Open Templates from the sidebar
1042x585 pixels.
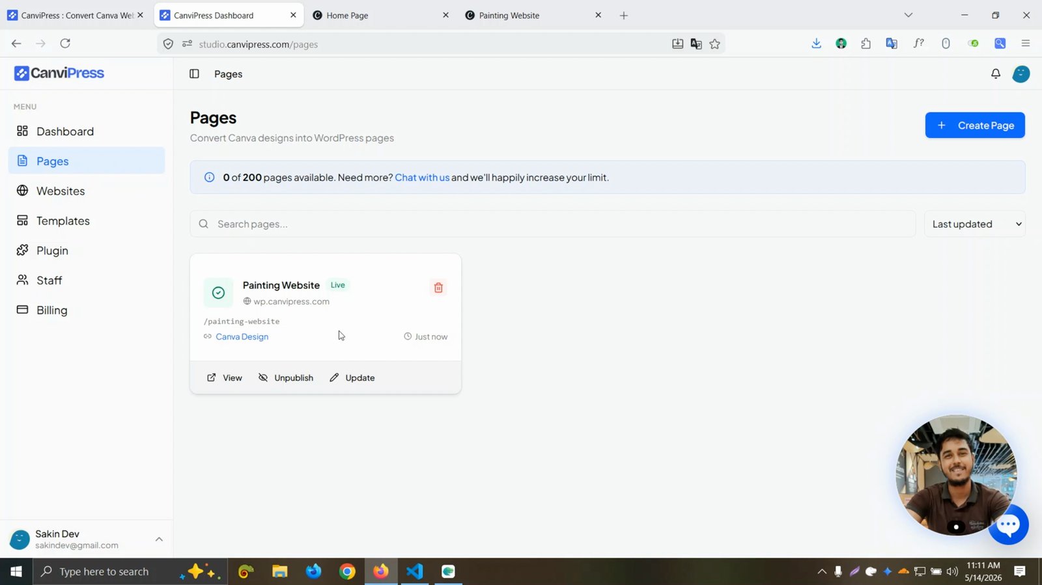pyautogui.click(x=87, y=221)
